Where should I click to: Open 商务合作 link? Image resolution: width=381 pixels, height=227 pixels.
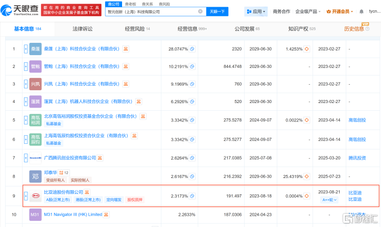coord(281,11)
